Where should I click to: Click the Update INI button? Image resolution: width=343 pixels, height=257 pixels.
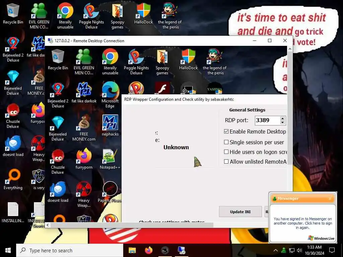click(x=240, y=211)
